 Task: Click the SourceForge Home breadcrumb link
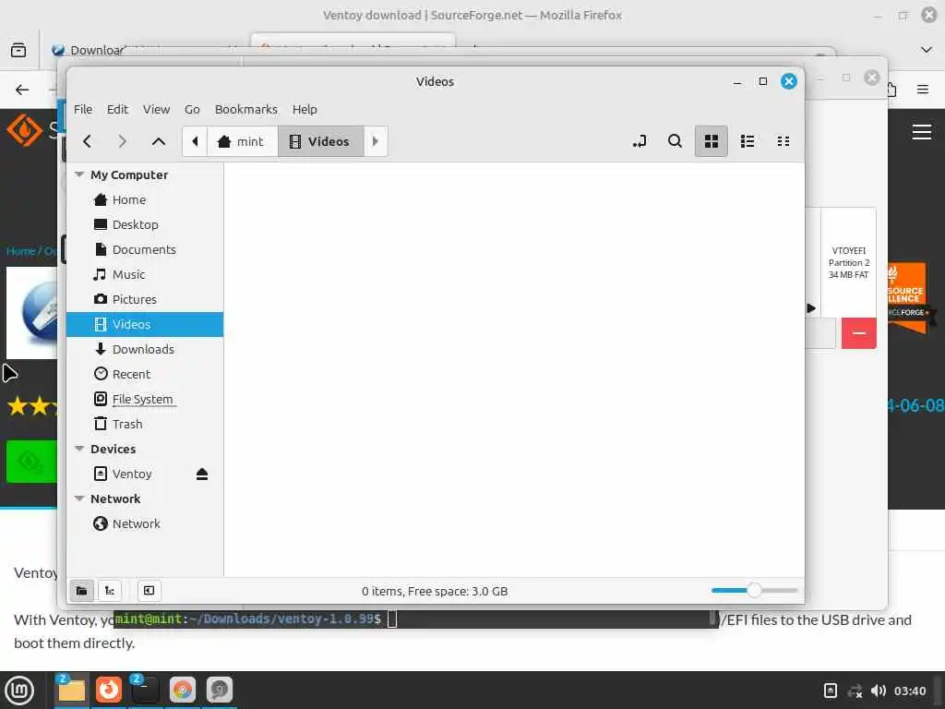tap(20, 251)
